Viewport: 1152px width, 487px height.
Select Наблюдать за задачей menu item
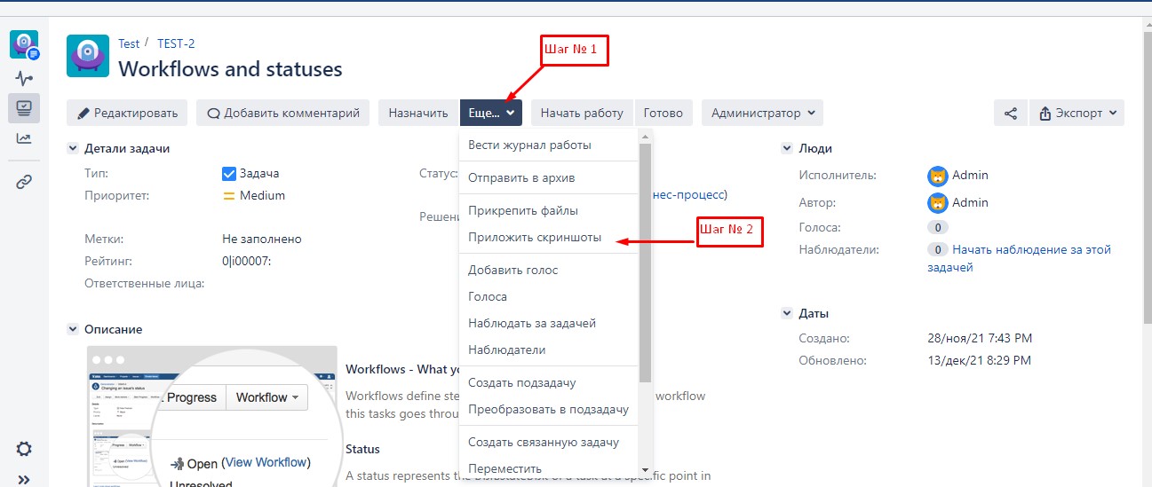tap(549, 324)
